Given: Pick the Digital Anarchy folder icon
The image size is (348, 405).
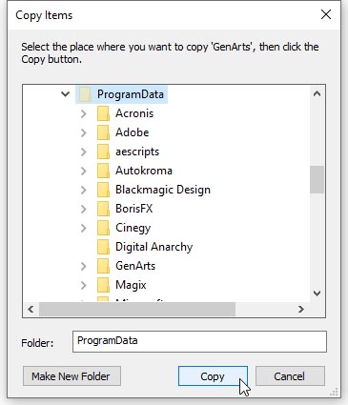Looking at the screenshot, I should pyautogui.click(x=103, y=247).
